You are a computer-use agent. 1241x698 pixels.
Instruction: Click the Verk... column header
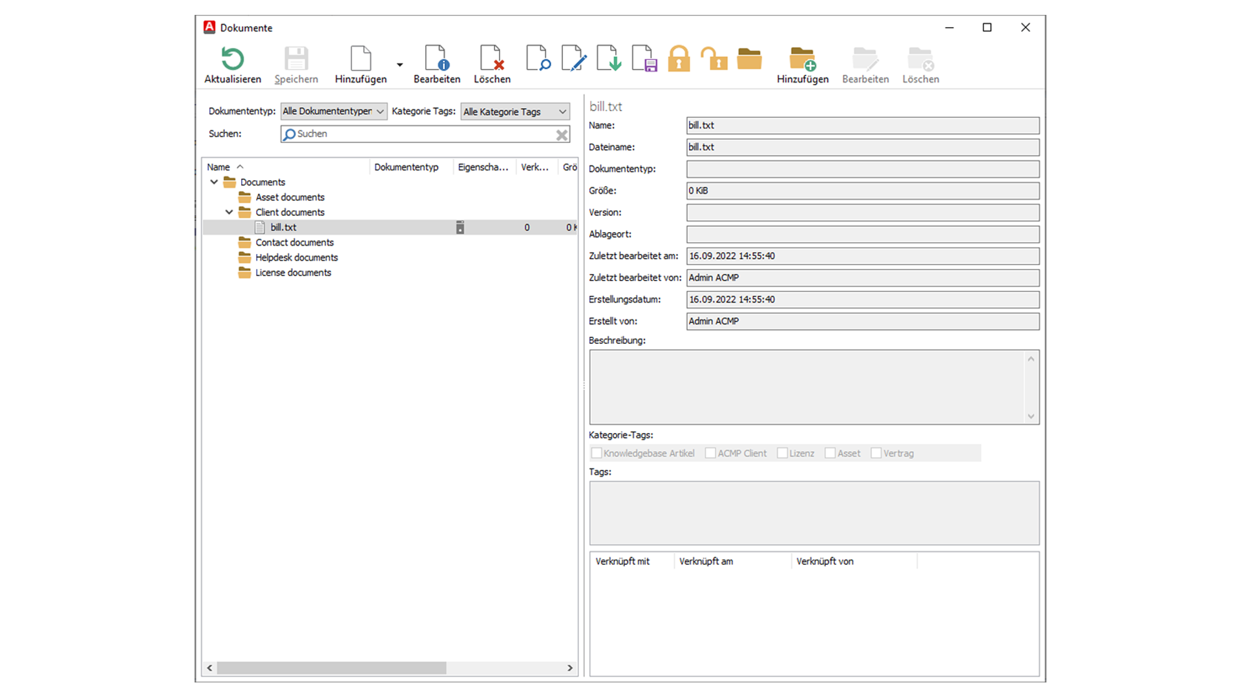coord(536,167)
